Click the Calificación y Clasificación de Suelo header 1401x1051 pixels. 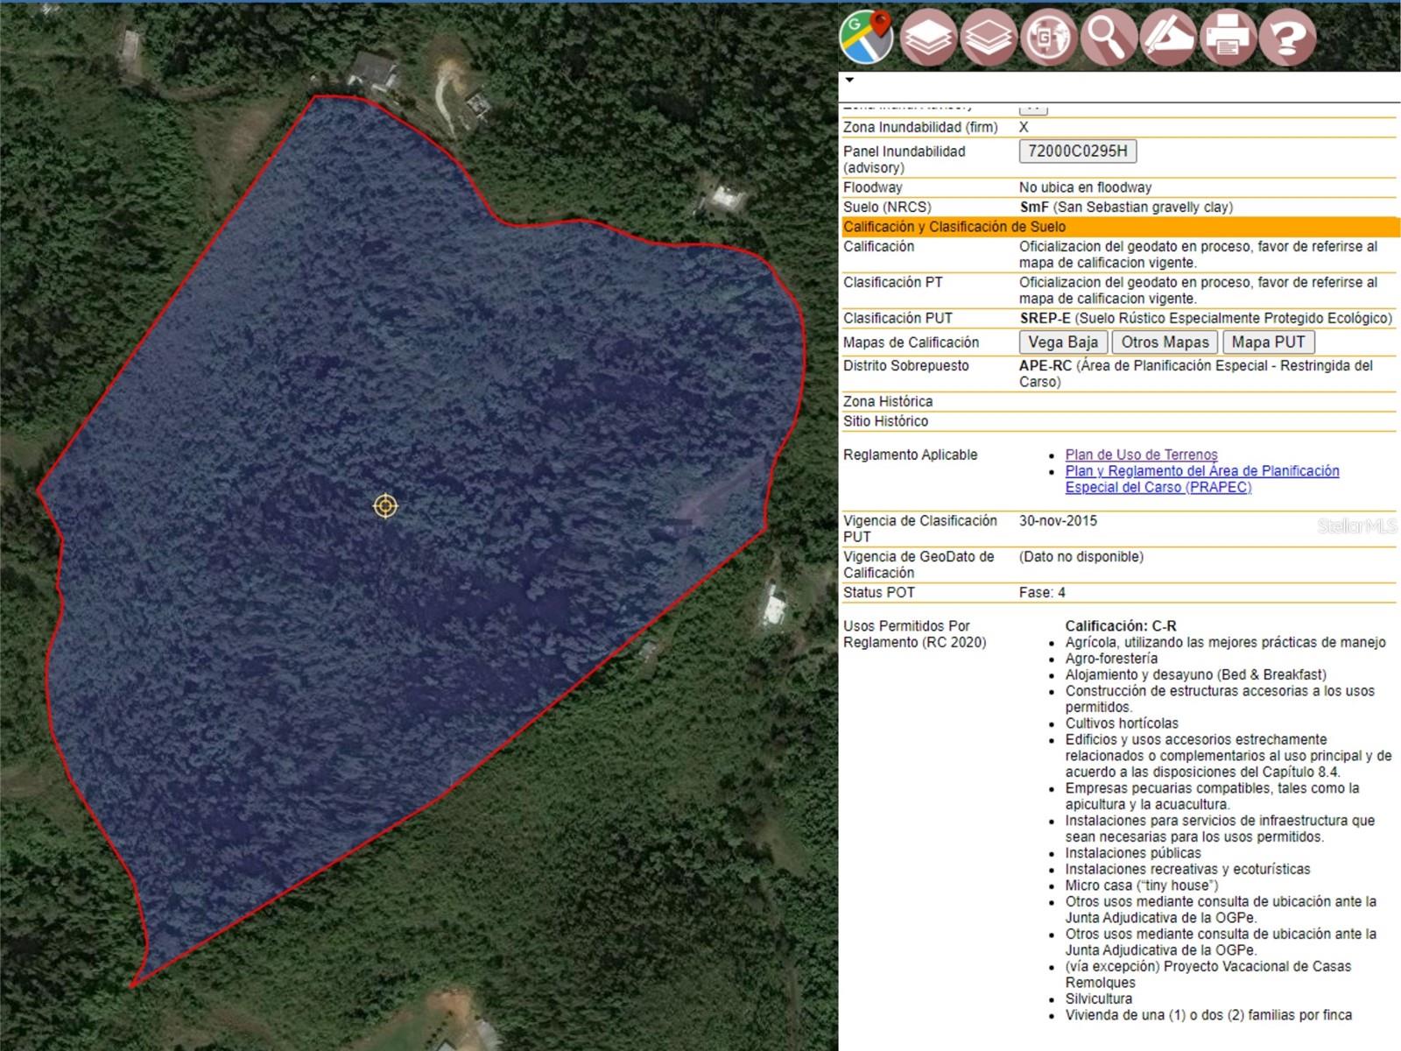coord(954,227)
